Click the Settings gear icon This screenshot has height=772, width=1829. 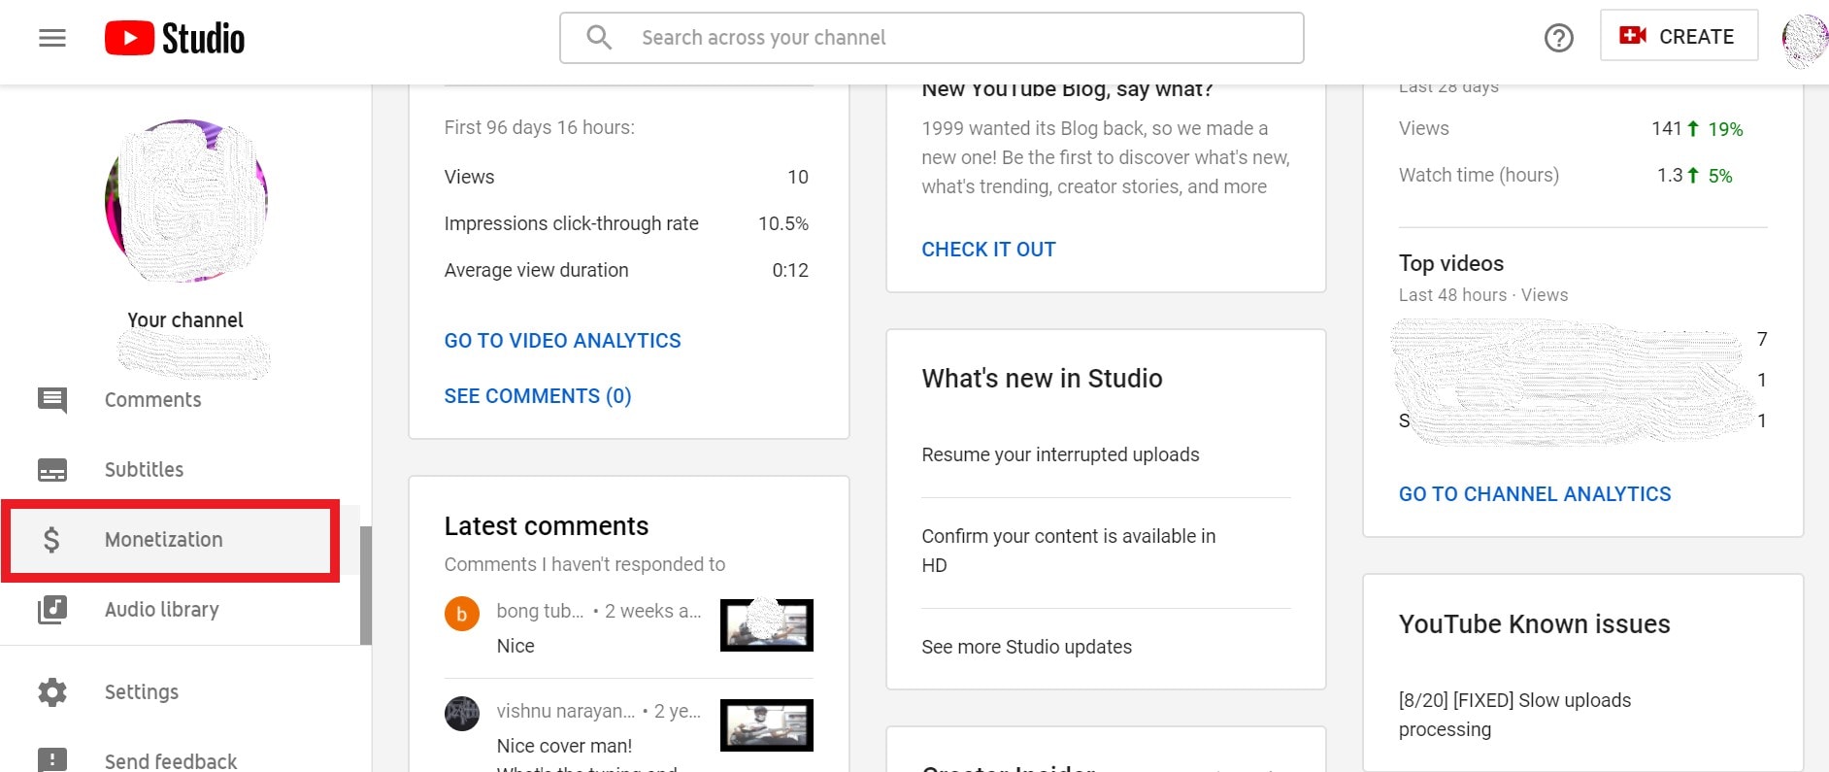point(52,692)
